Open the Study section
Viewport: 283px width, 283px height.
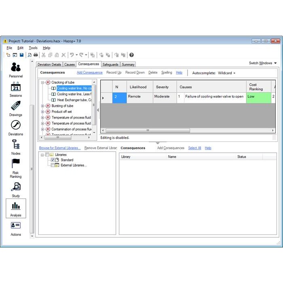pos(16,190)
